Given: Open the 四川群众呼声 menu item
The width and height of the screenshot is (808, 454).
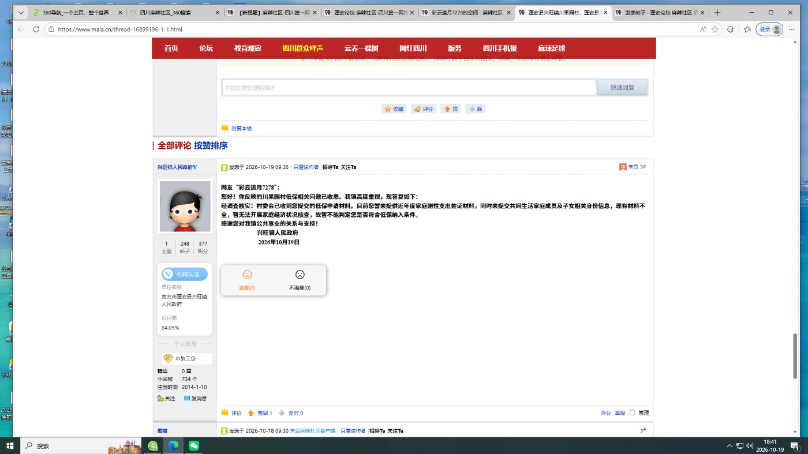Looking at the screenshot, I should coord(303,48).
